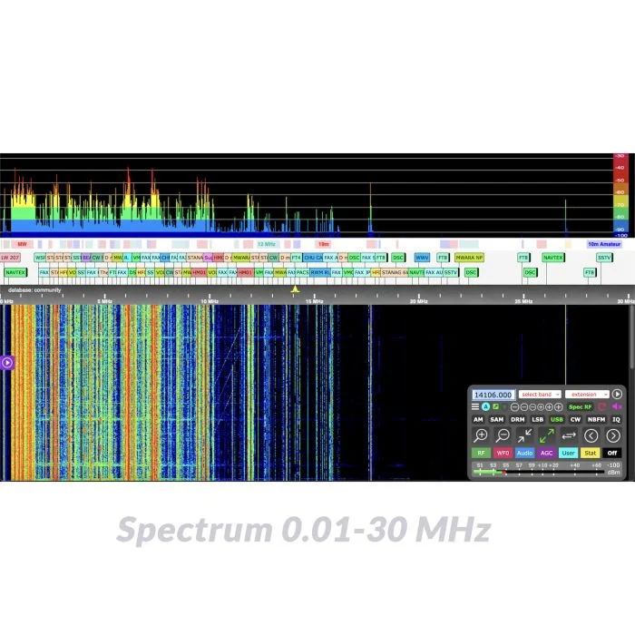The height and width of the screenshot is (635, 635).
Task: Open the extension dropdown
Action: [x=586, y=395]
